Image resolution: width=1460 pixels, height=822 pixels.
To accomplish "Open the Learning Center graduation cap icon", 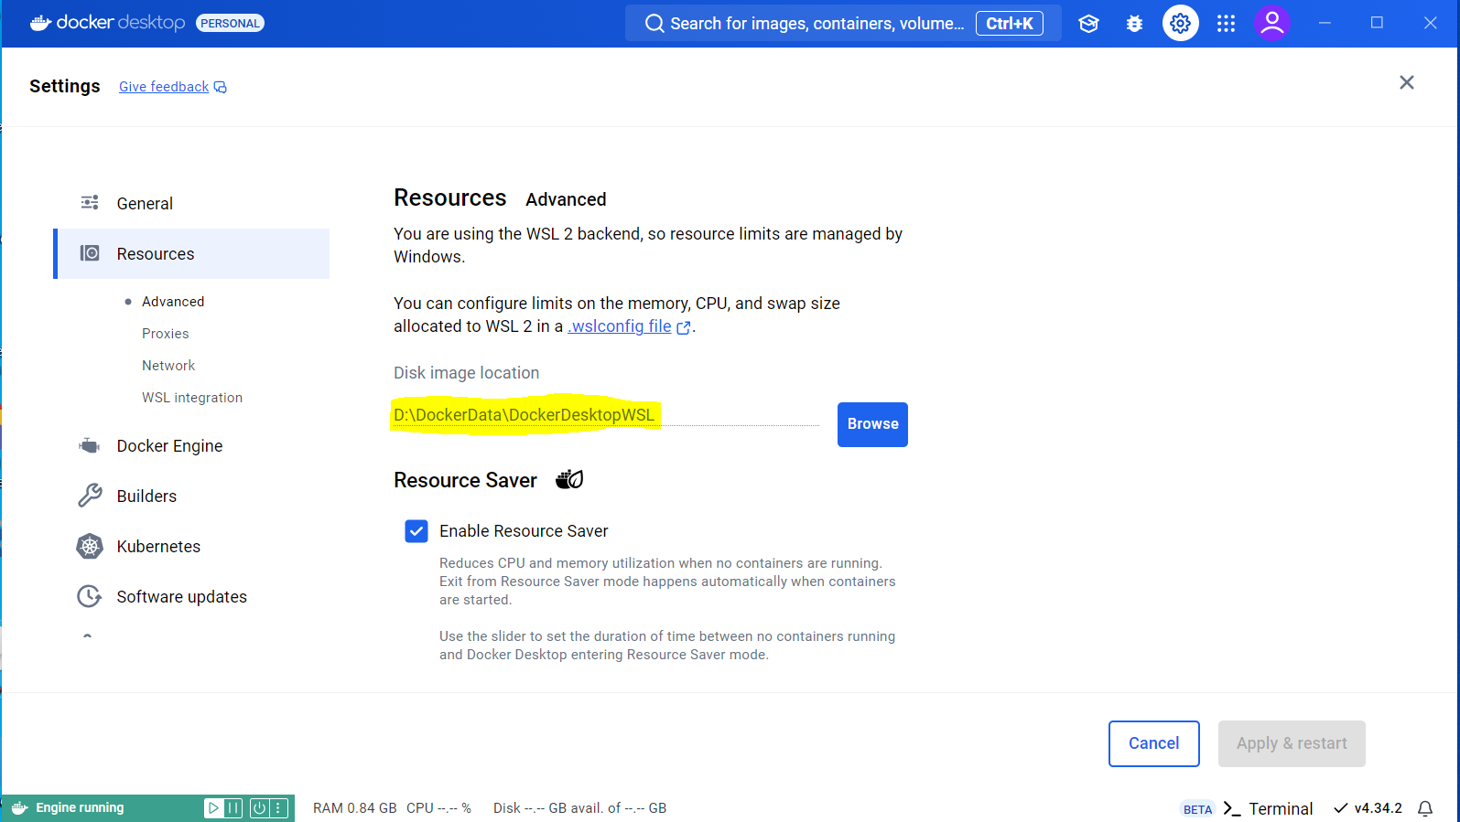I will 1088,24.
